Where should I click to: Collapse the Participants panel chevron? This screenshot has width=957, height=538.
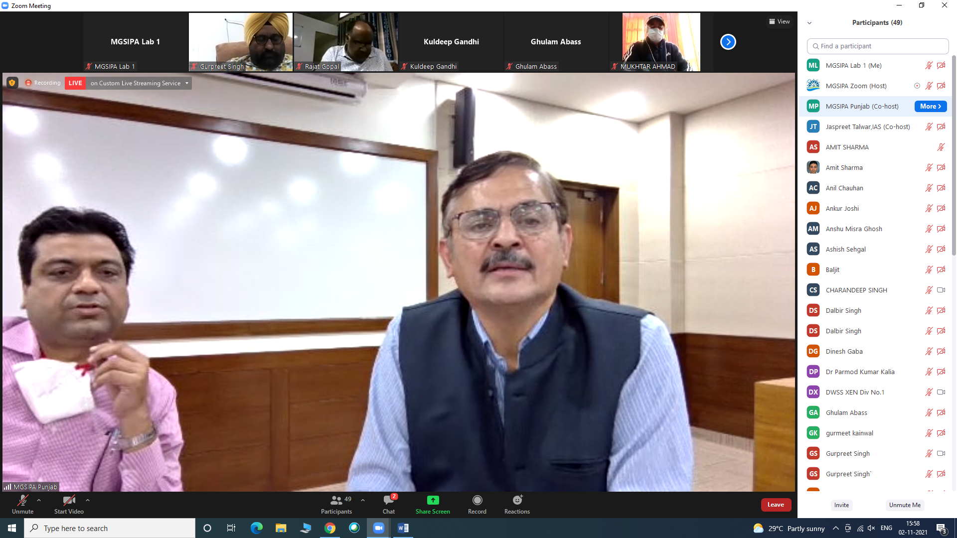coord(809,23)
